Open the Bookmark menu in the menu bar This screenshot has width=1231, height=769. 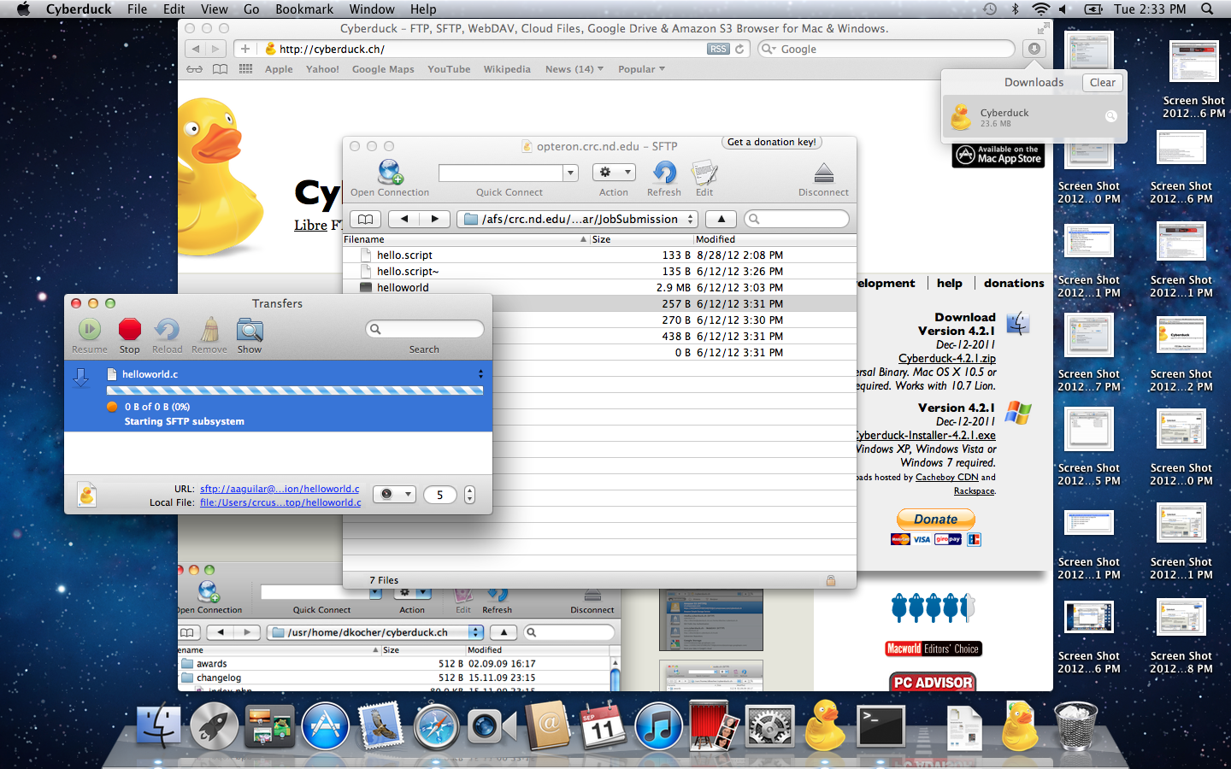304,9
